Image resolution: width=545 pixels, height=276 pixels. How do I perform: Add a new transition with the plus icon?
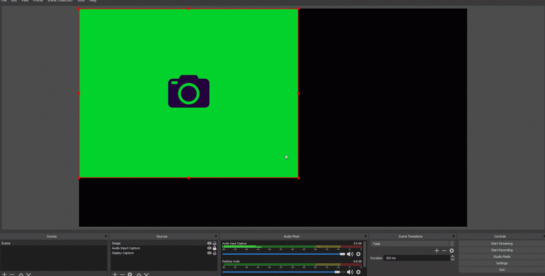pos(437,250)
